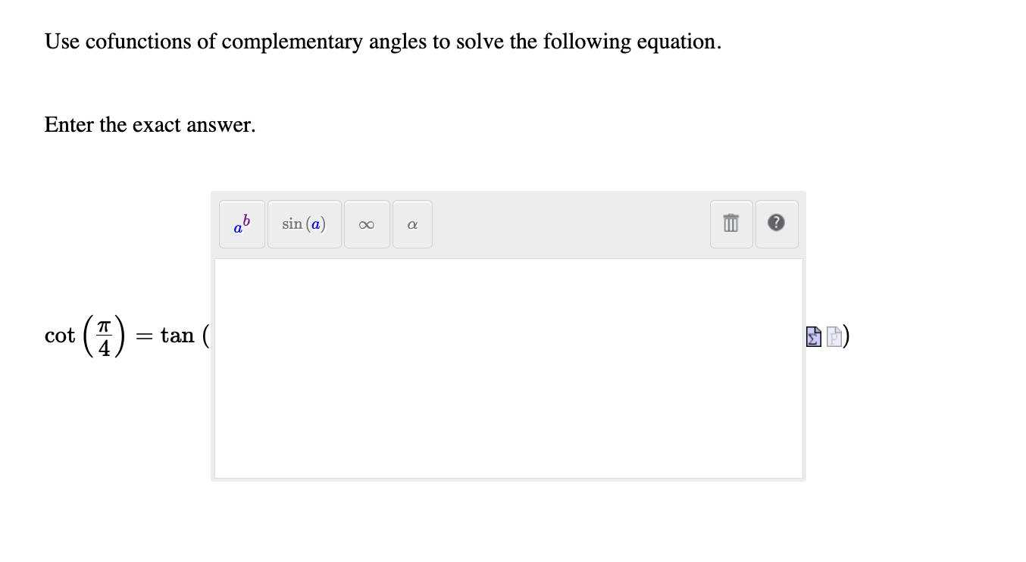This screenshot has width=1026, height=562.
Task: Pick the alpha symbol from the toolbar
Action: [x=412, y=223]
